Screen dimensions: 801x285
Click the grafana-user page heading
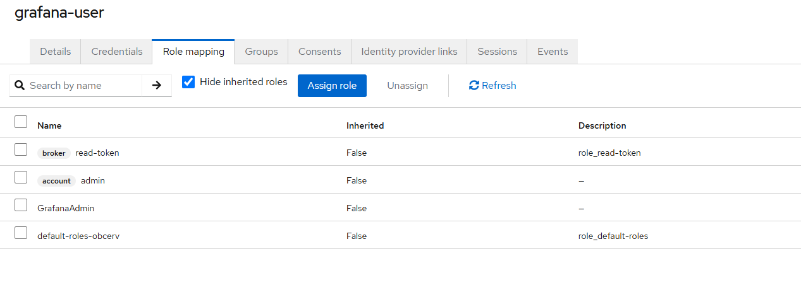tap(59, 12)
